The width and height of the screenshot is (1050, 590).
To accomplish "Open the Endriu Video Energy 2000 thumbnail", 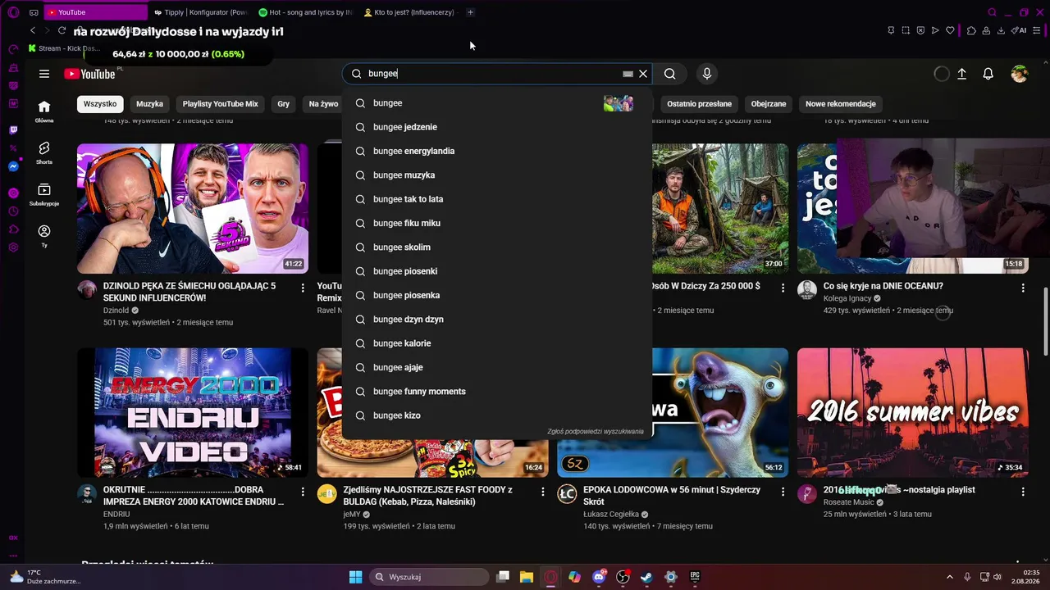I will point(193,412).
